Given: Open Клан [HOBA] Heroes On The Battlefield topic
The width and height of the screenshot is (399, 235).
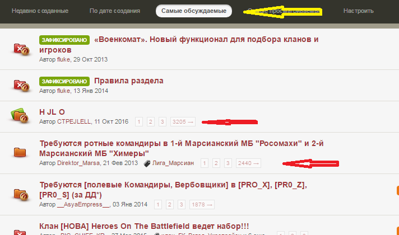Looking at the screenshot, I should coord(144,226).
